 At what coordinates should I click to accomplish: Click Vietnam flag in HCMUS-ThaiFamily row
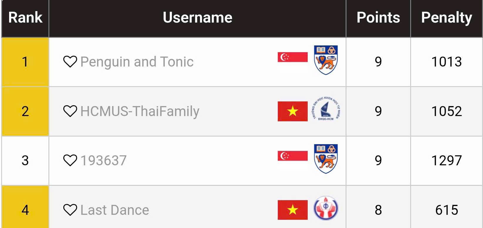coord(292,111)
